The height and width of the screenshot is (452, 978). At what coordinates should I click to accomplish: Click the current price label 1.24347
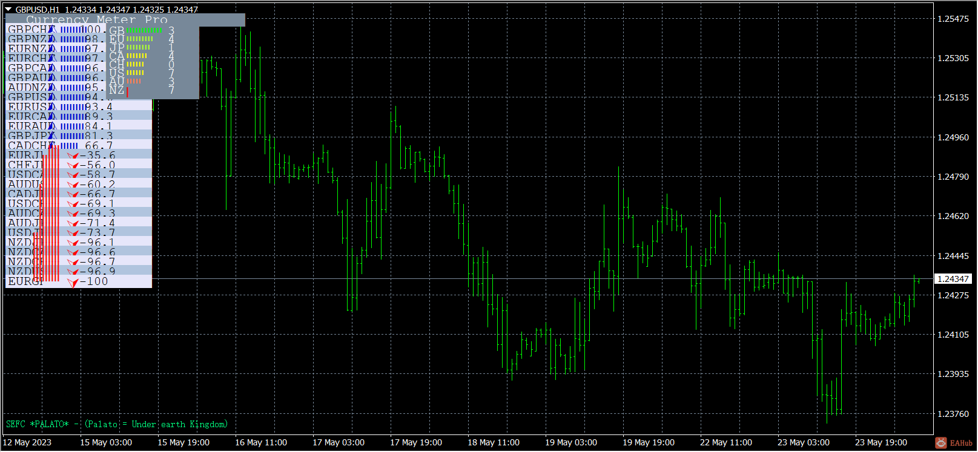pos(953,279)
